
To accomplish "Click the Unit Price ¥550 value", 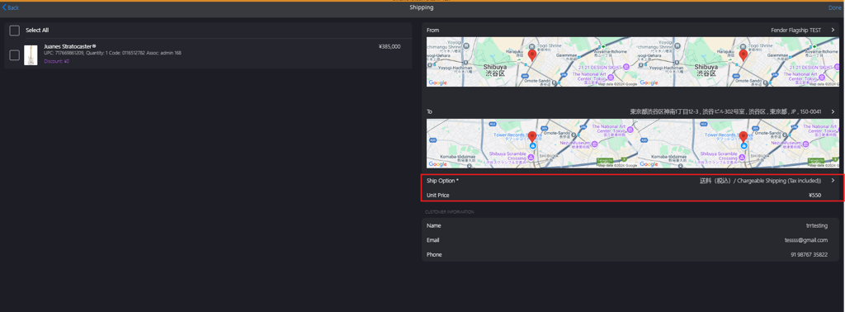I will [x=814, y=195].
